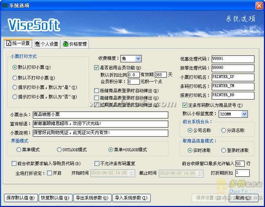Expand the 收费精度 dropdown
This screenshot has width=265, height=207.
[138, 59]
